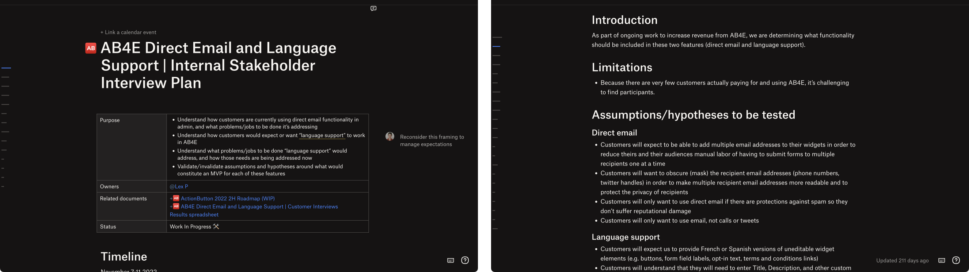The width and height of the screenshot is (969, 272).
Task: Click the bullet "Validate/invalidate assumptions and hypotheses"
Action: pyautogui.click(x=260, y=170)
